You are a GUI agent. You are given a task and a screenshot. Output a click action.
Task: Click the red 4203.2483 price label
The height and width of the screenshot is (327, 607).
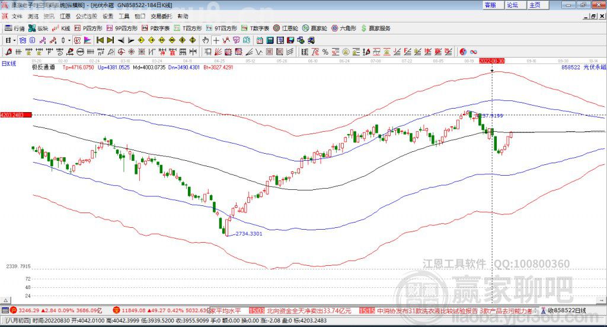[x=15, y=115]
